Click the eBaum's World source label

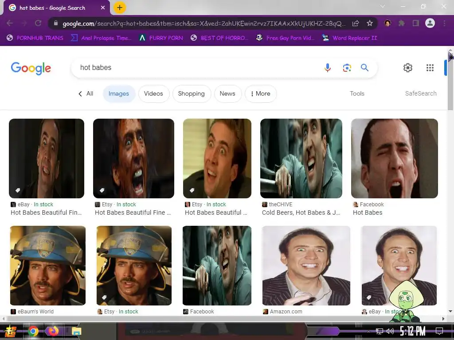[x=35, y=312]
